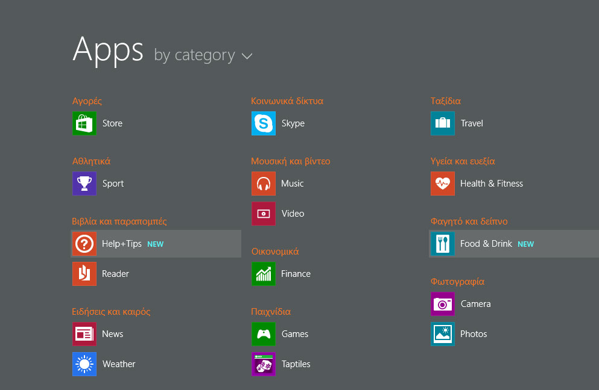Select the Αθλητικά category heading
Image resolution: width=599 pixels, height=390 pixels.
point(91,161)
